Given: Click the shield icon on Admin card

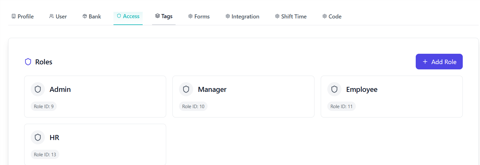Looking at the screenshot, I should (38, 89).
